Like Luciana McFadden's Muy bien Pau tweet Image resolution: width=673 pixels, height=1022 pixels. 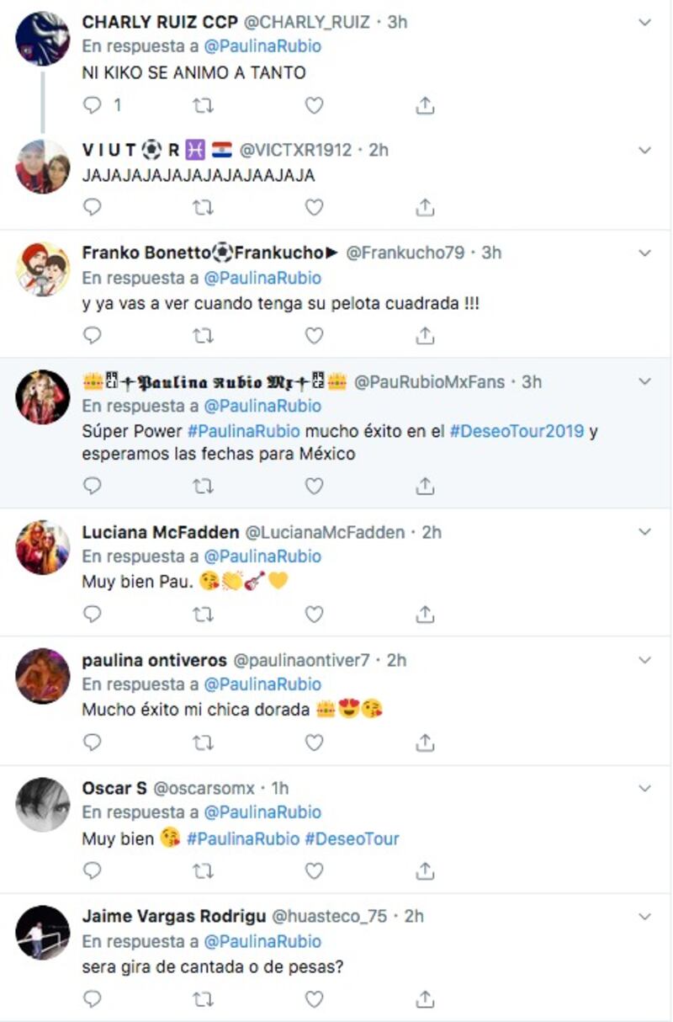(x=314, y=615)
